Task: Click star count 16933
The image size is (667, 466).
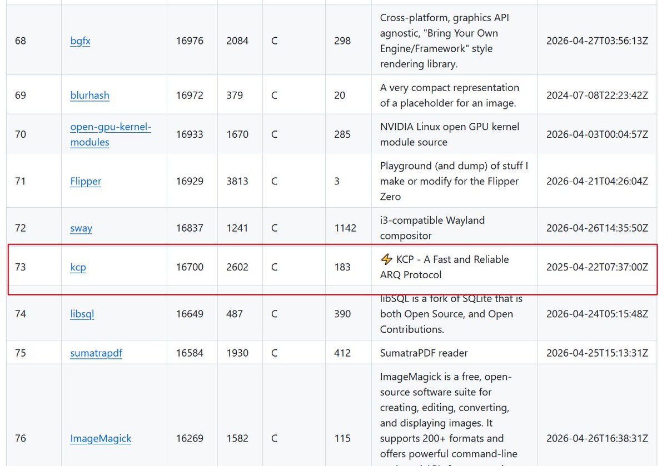Action: point(190,134)
